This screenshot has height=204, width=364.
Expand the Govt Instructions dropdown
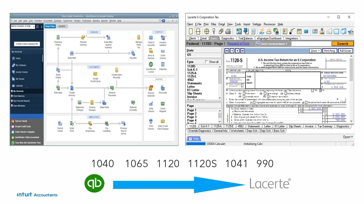tap(272, 44)
